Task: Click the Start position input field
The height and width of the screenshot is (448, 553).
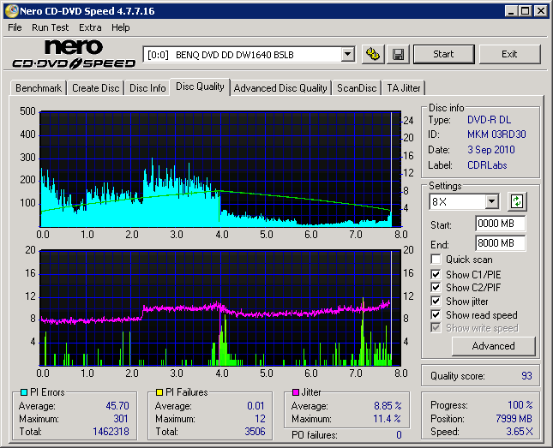Action: (500, 224)
